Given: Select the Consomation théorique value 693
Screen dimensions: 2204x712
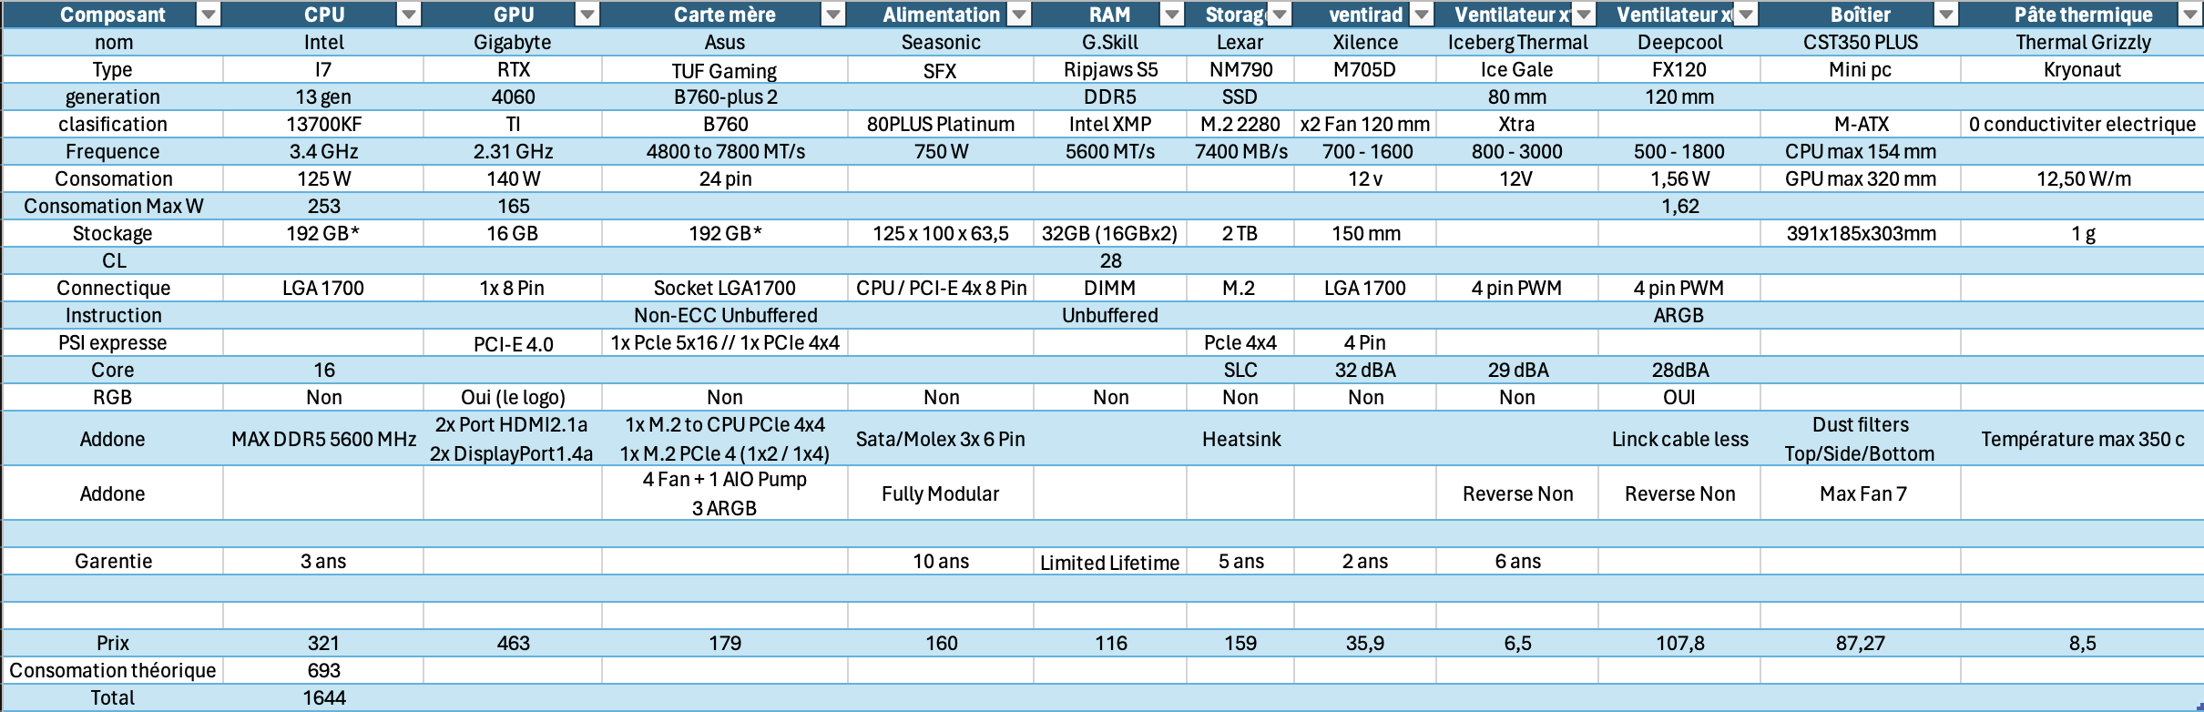Looking at the screenshot, I should pos(323,671).
